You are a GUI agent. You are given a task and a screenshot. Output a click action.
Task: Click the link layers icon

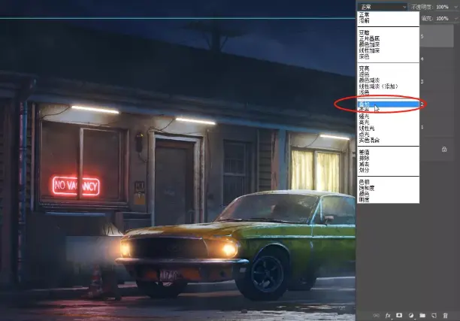coord(377,316)
